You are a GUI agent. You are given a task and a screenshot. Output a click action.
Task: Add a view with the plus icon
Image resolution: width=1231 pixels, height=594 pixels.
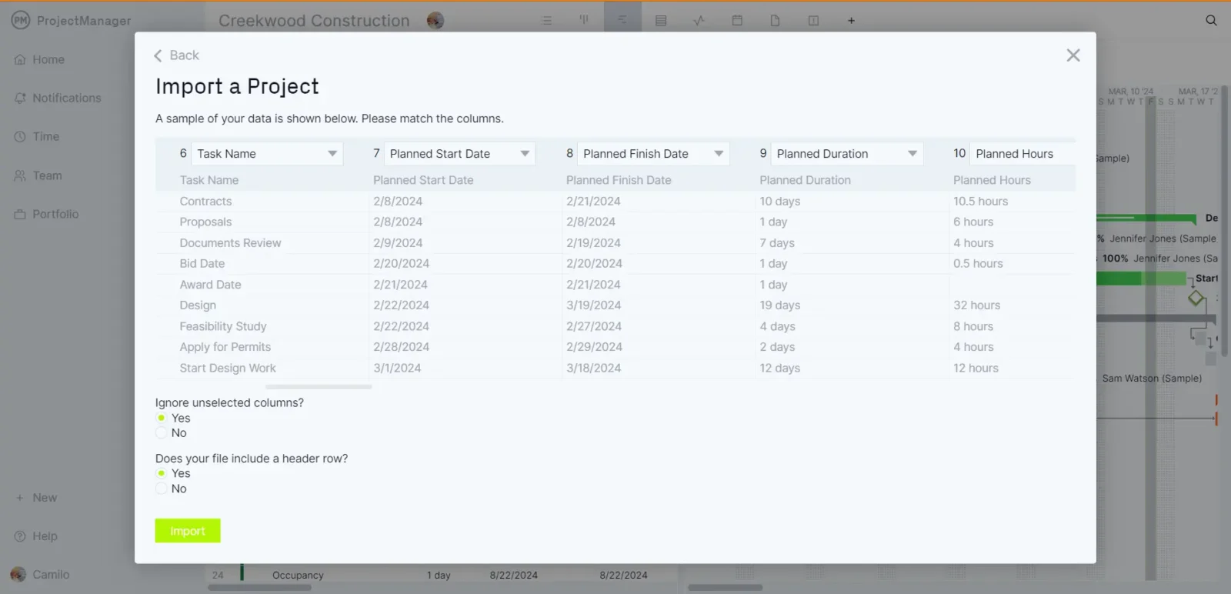[x=851, y=21]
